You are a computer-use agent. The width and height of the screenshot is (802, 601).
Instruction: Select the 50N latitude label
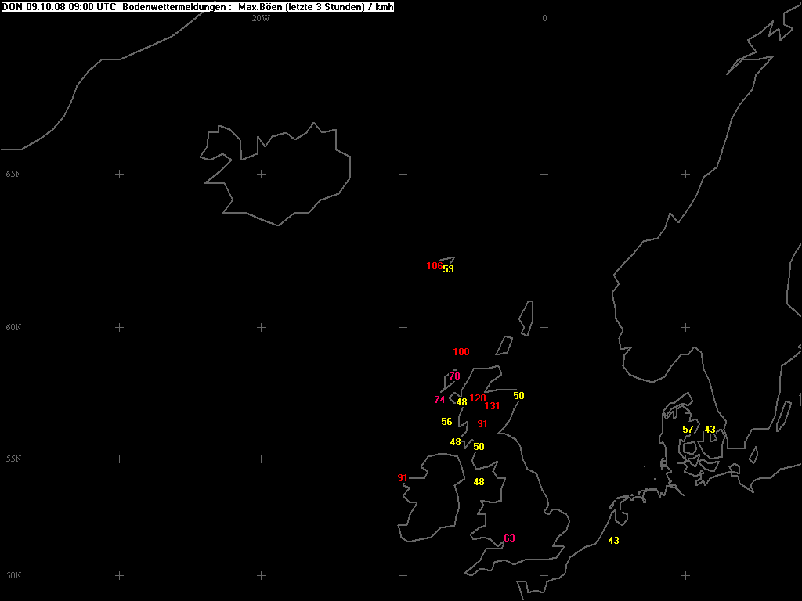tap(13, 575)
